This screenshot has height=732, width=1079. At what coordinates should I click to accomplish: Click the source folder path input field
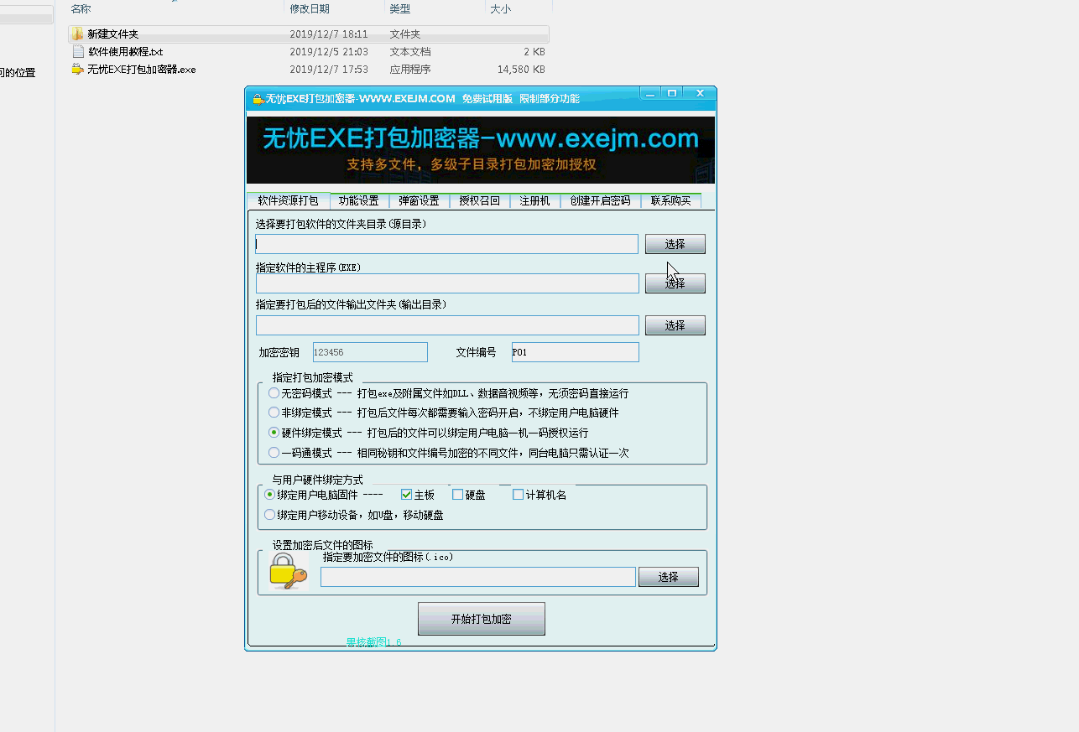click(x=447, y=244)
